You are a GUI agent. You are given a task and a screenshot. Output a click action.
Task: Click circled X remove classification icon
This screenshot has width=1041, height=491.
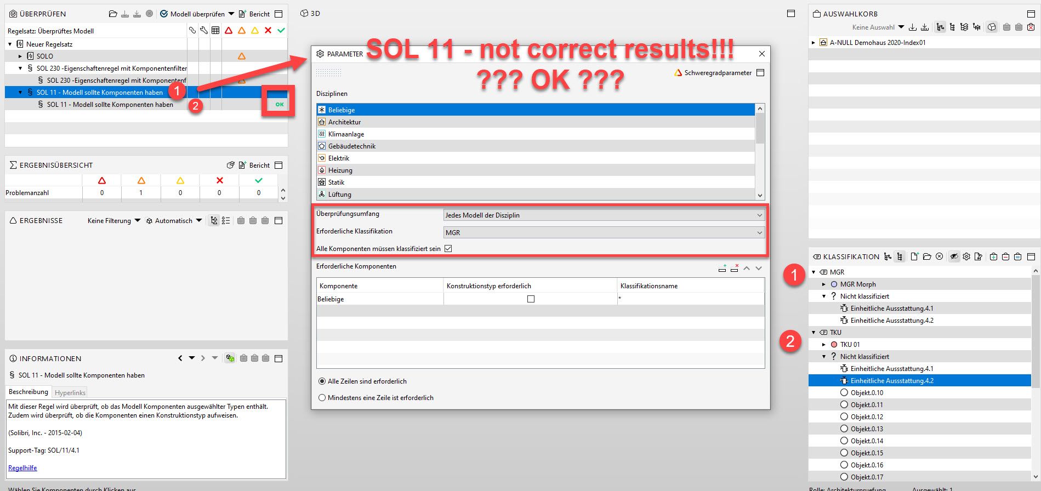(x=939, y=256)
